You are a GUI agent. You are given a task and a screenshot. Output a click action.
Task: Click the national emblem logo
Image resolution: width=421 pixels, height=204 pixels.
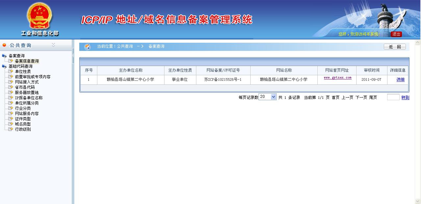coord(39,16)
